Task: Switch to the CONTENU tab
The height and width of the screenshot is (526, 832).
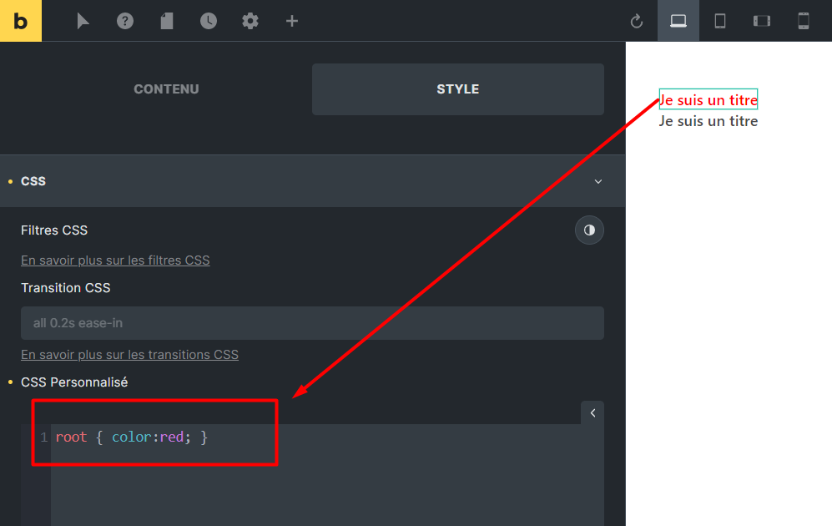Action: (166, 89)
